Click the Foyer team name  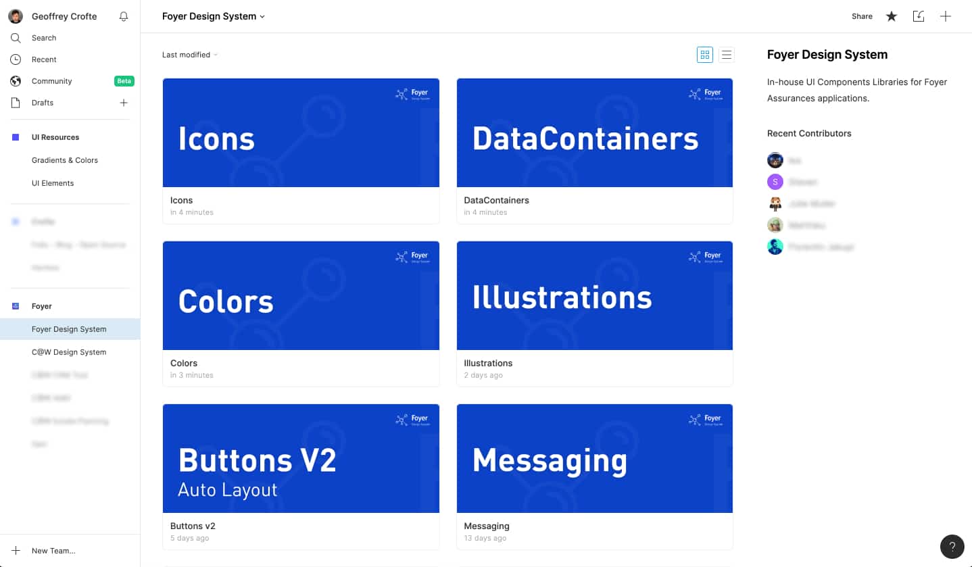42,306
